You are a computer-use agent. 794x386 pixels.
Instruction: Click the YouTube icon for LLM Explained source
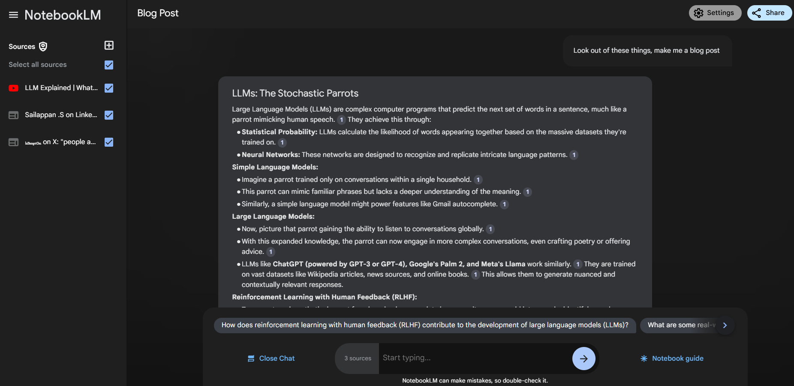(14, 88)
